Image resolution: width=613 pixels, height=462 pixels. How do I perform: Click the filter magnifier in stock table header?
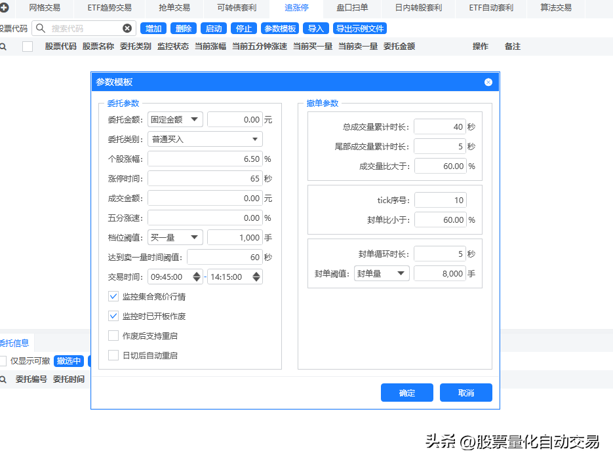coord(3,47)
